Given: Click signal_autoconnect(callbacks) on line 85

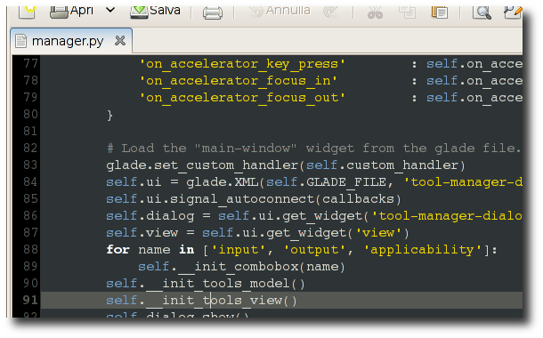Looking at the screenshot, I should tap(286, 199).
